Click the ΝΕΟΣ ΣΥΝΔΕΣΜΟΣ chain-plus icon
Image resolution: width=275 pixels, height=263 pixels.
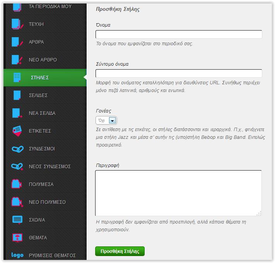click(17, 167)
